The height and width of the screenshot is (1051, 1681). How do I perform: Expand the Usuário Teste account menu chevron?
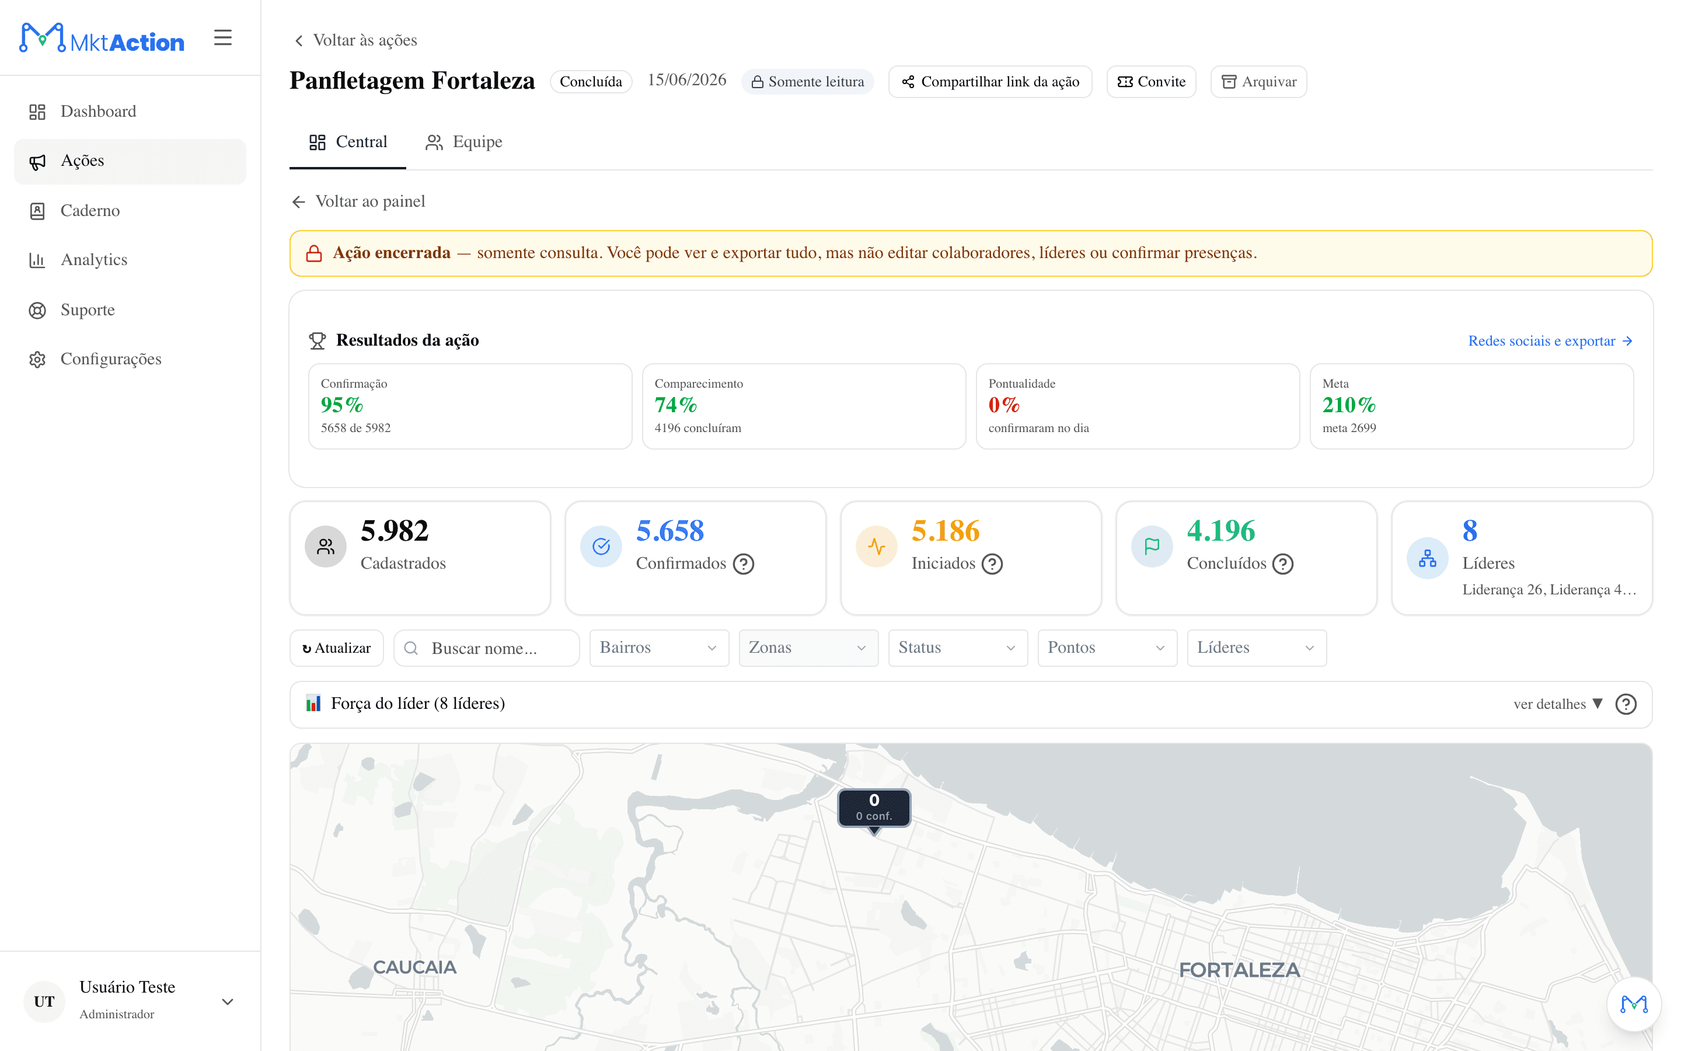[227, 1001]
